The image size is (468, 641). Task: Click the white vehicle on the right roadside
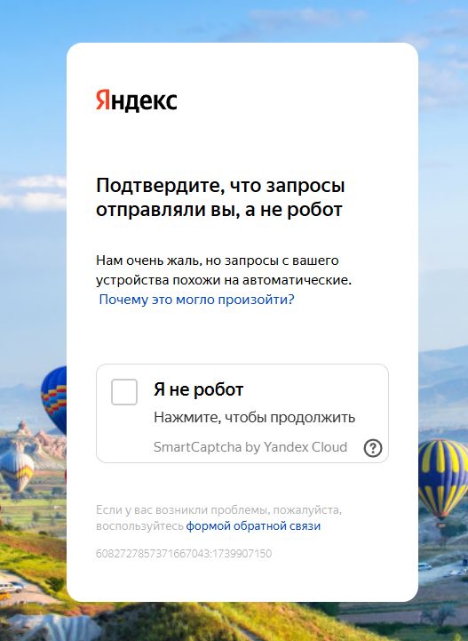click(x=424, y=566)
